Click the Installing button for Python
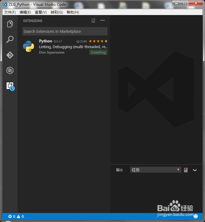205x222 pixels. click(x=98, y=52)
